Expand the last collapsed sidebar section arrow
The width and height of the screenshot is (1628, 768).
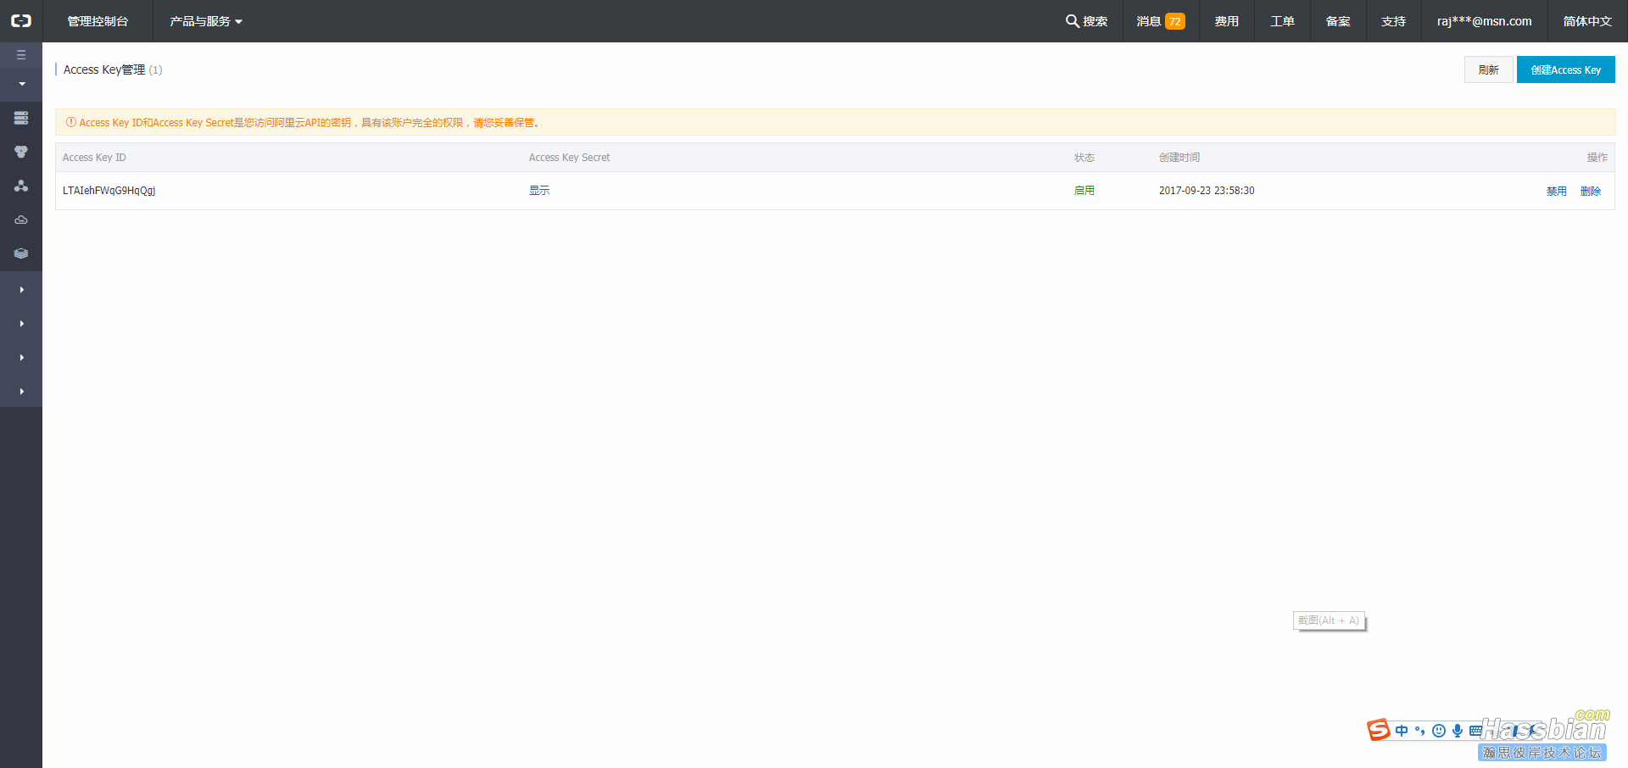coord(21,392)
